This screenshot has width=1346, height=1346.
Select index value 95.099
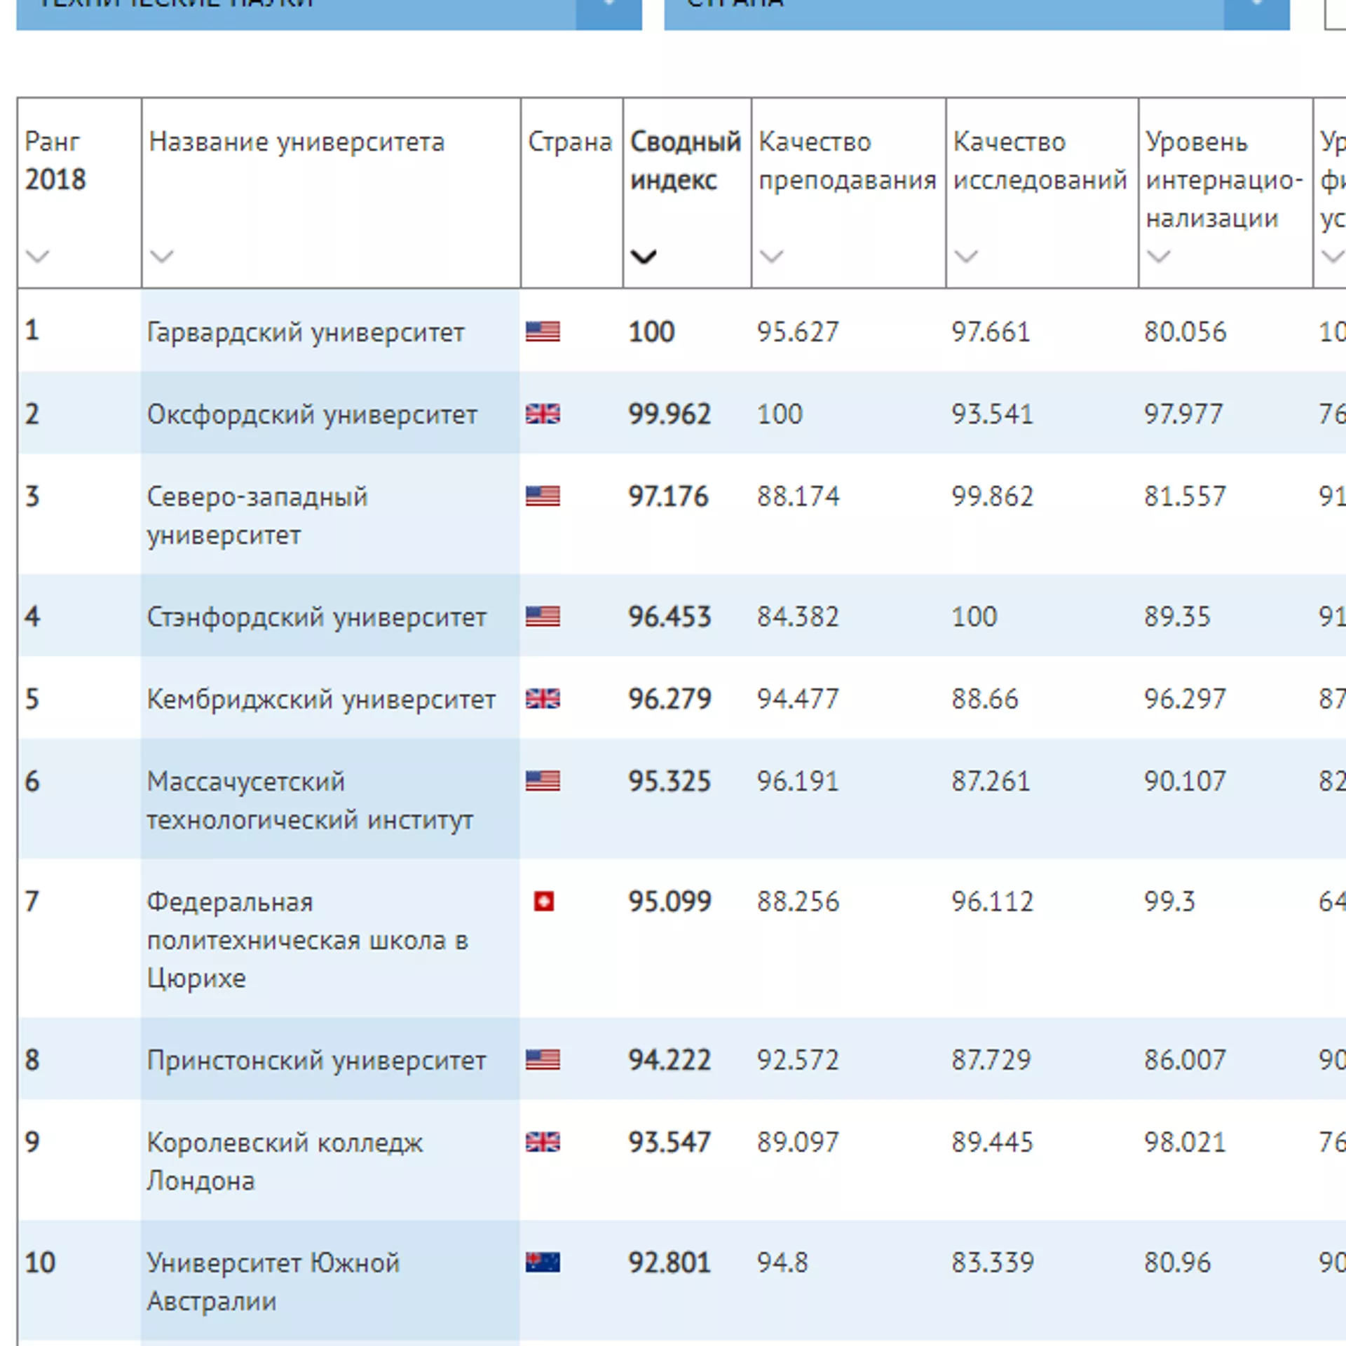click(x=669, y=901)
